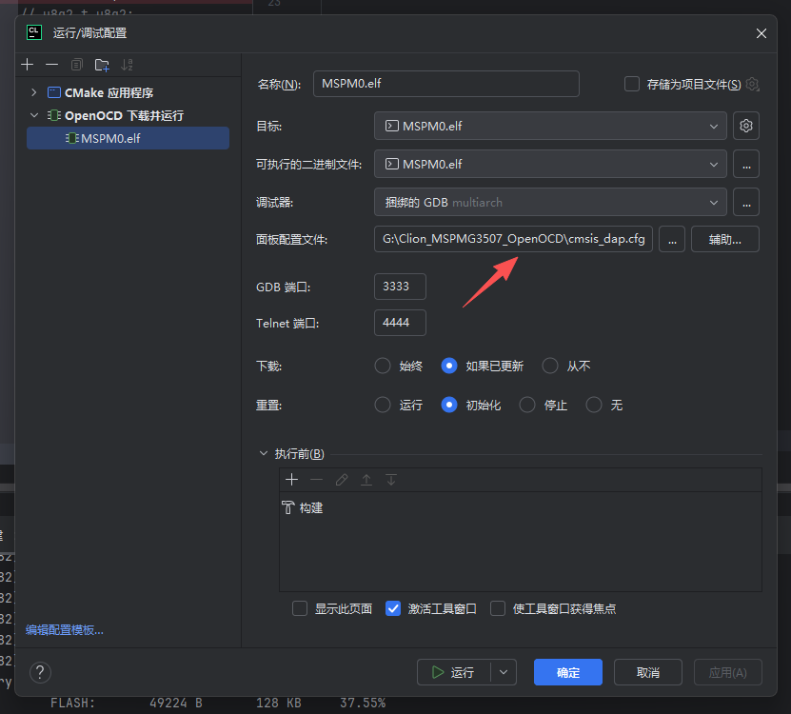The height and width of the screenshot is (714, 791).
Task: Select 无 reset option
Action: pos(594,405)
